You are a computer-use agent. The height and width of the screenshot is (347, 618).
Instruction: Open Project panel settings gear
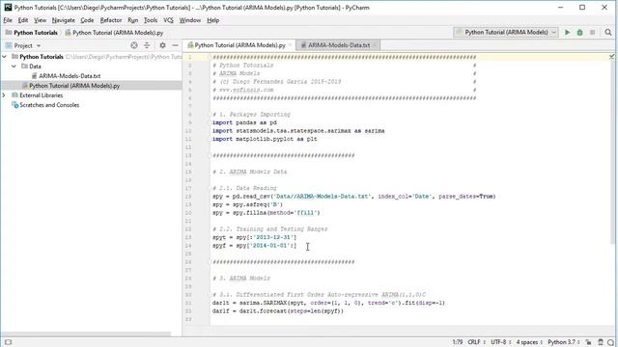162,45
